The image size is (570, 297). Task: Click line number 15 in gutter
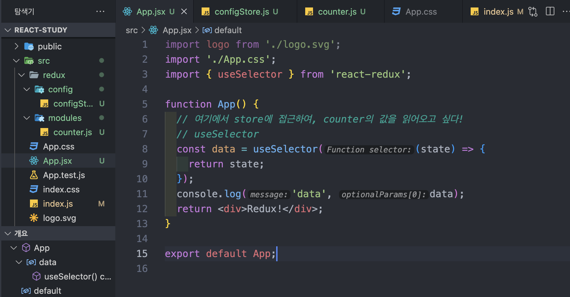click(x=142, y=253)
